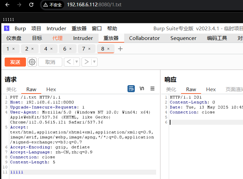The image size is (243, 179).
Task: Expand the next-request history dropdown arrow
Action: 94,62
